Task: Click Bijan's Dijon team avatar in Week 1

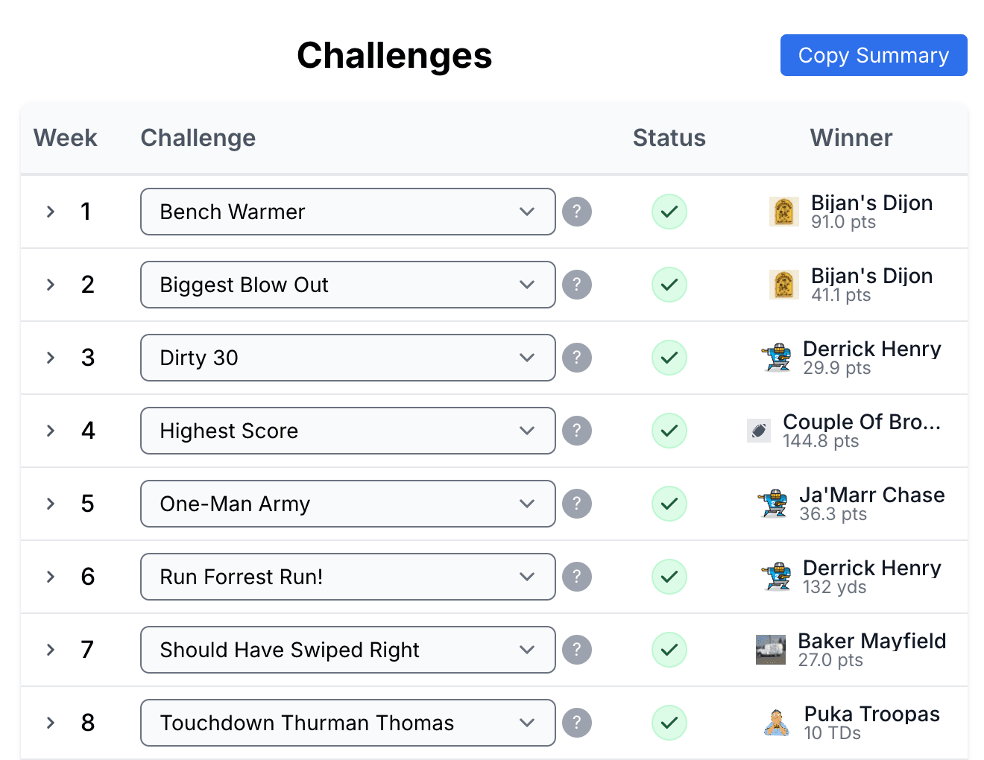Action: [x=783, y=212]
